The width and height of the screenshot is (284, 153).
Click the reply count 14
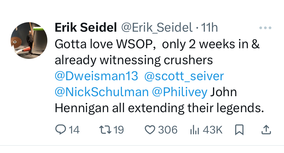74,130
